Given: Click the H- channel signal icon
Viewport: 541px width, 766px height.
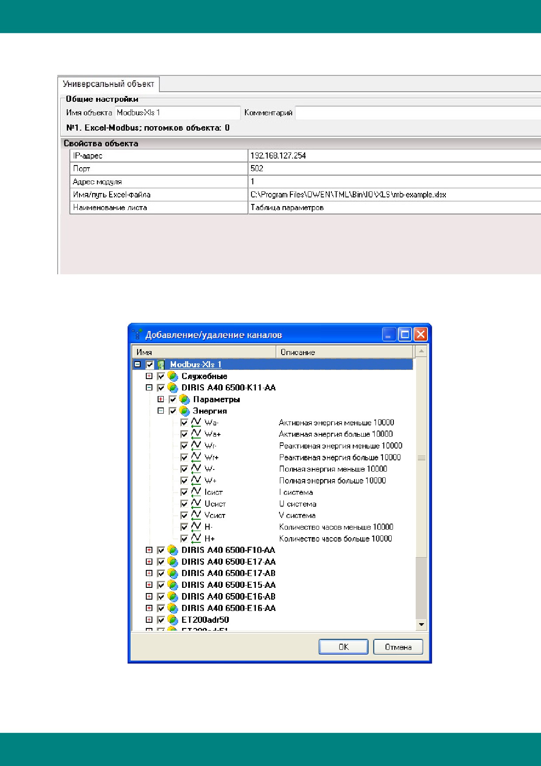Looking at the screenshot, I should click(x=196, y=527).
